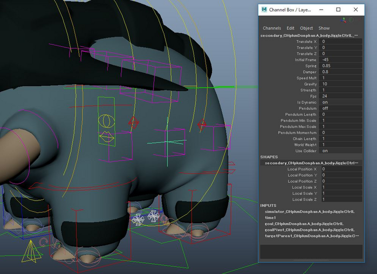Click the Pendulum Length value field
Image resolution: width=377 pixels, height=274 pixels.
(340, 114)
